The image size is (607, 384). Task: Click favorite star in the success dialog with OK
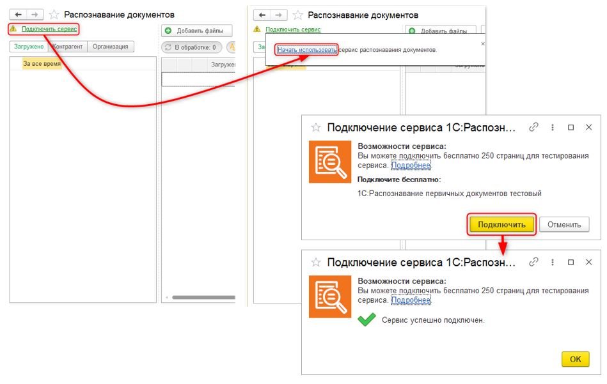click(x=315, y=262)
